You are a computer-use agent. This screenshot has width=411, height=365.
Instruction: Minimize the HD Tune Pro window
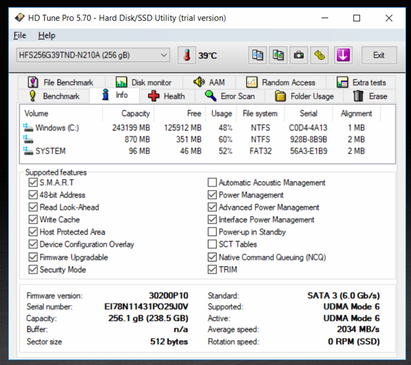click(325, 18)
